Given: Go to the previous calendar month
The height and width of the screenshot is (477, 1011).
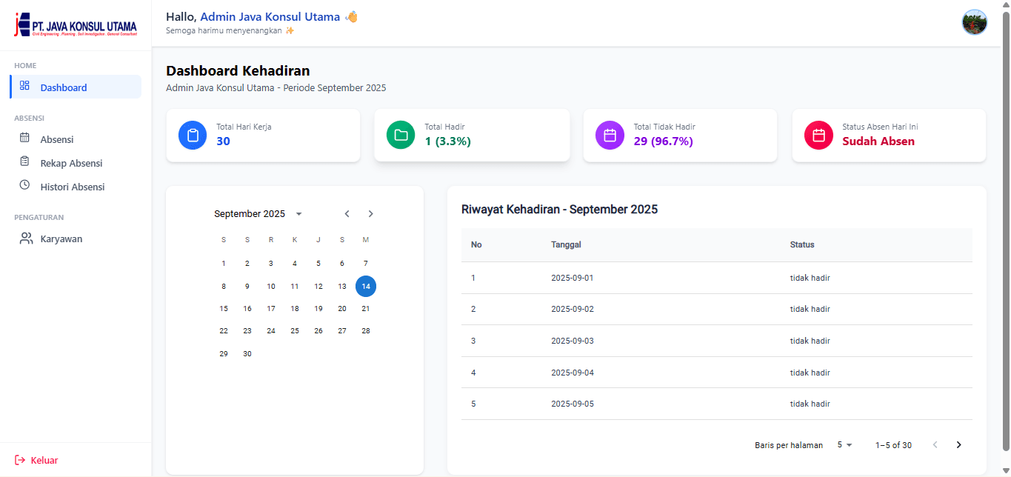Looking at the screenshot, I should point(347,214).
